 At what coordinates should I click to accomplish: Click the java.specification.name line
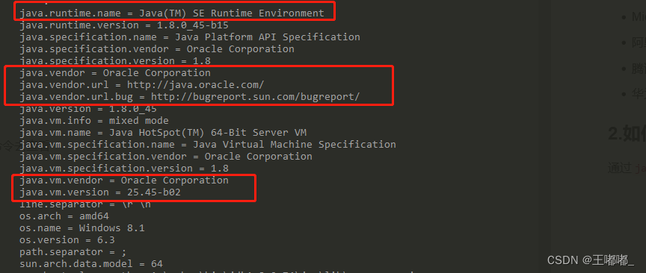click(x=189, y=37)
